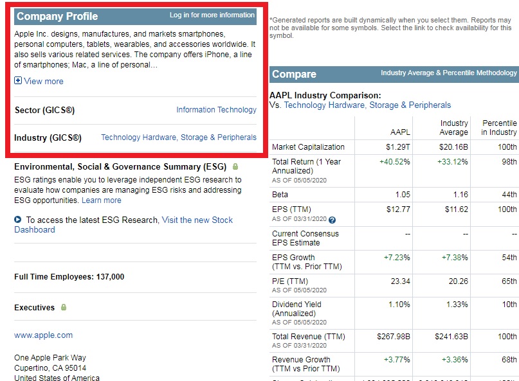Select industry average market cap $20.16B
The width and height of the screenshot is (519, 381).
point(453,147)
